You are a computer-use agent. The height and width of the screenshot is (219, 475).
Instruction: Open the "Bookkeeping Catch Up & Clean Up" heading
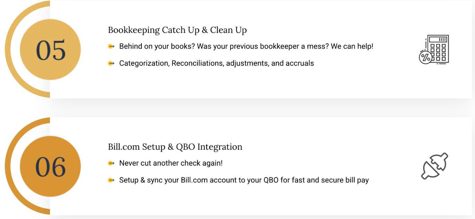click(177, 30)
